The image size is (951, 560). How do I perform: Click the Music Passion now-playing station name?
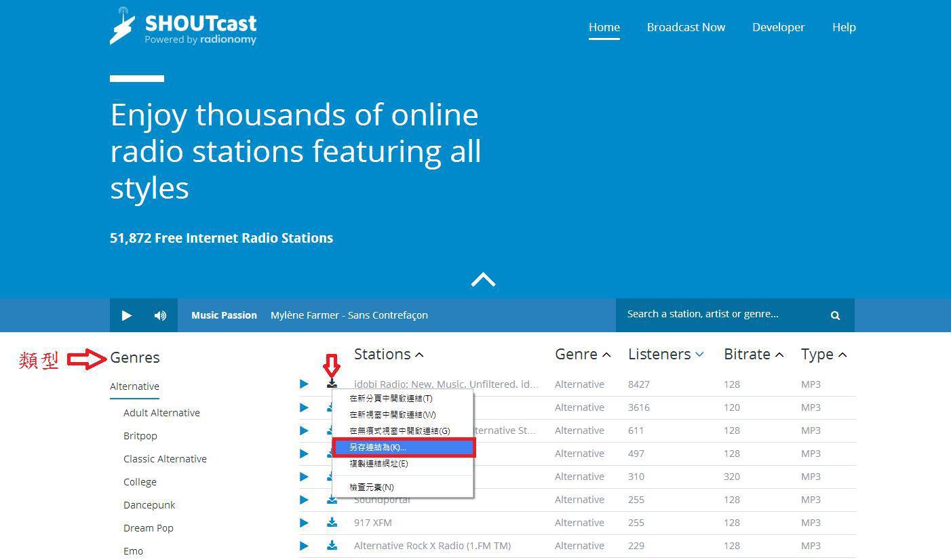click(224, 315)
